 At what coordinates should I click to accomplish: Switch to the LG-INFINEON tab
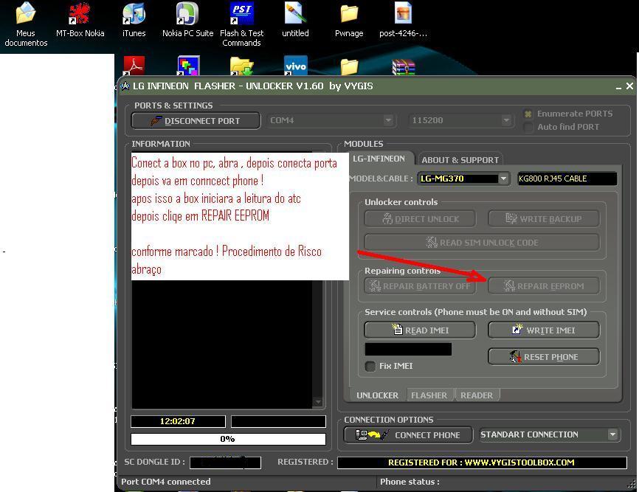[x=379, y=159]
